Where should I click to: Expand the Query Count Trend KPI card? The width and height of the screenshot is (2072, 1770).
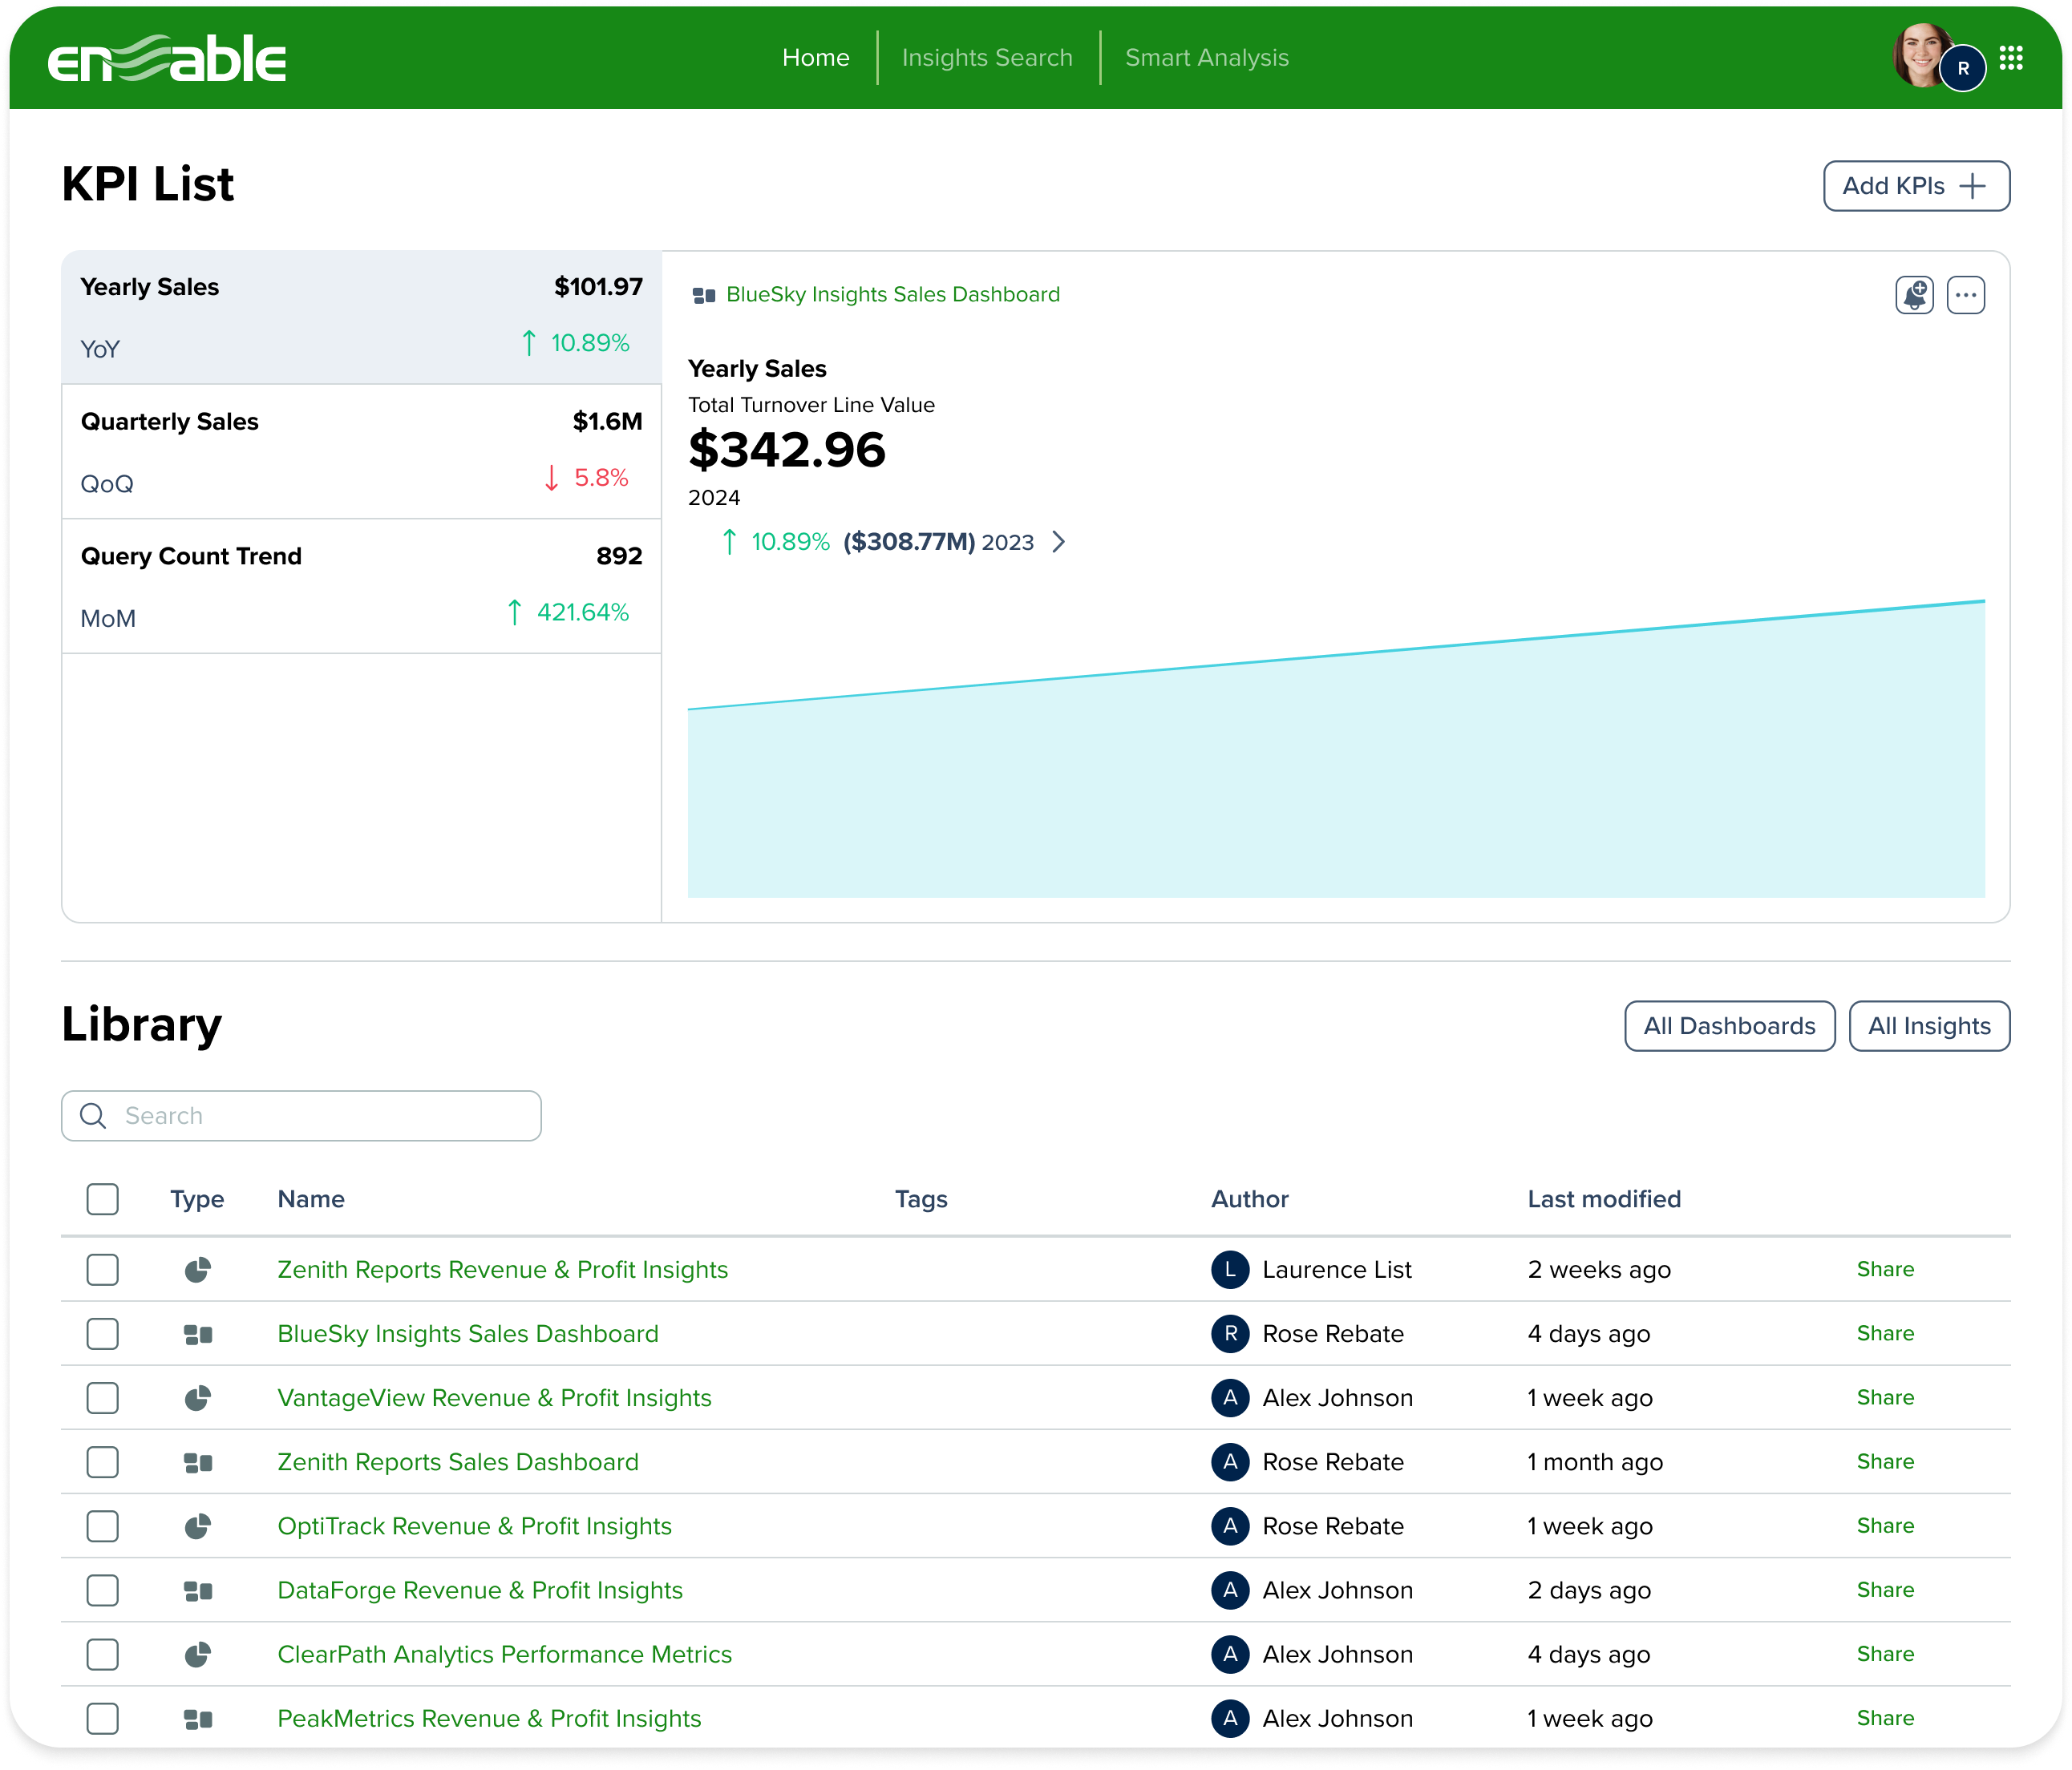coord(361,586)
